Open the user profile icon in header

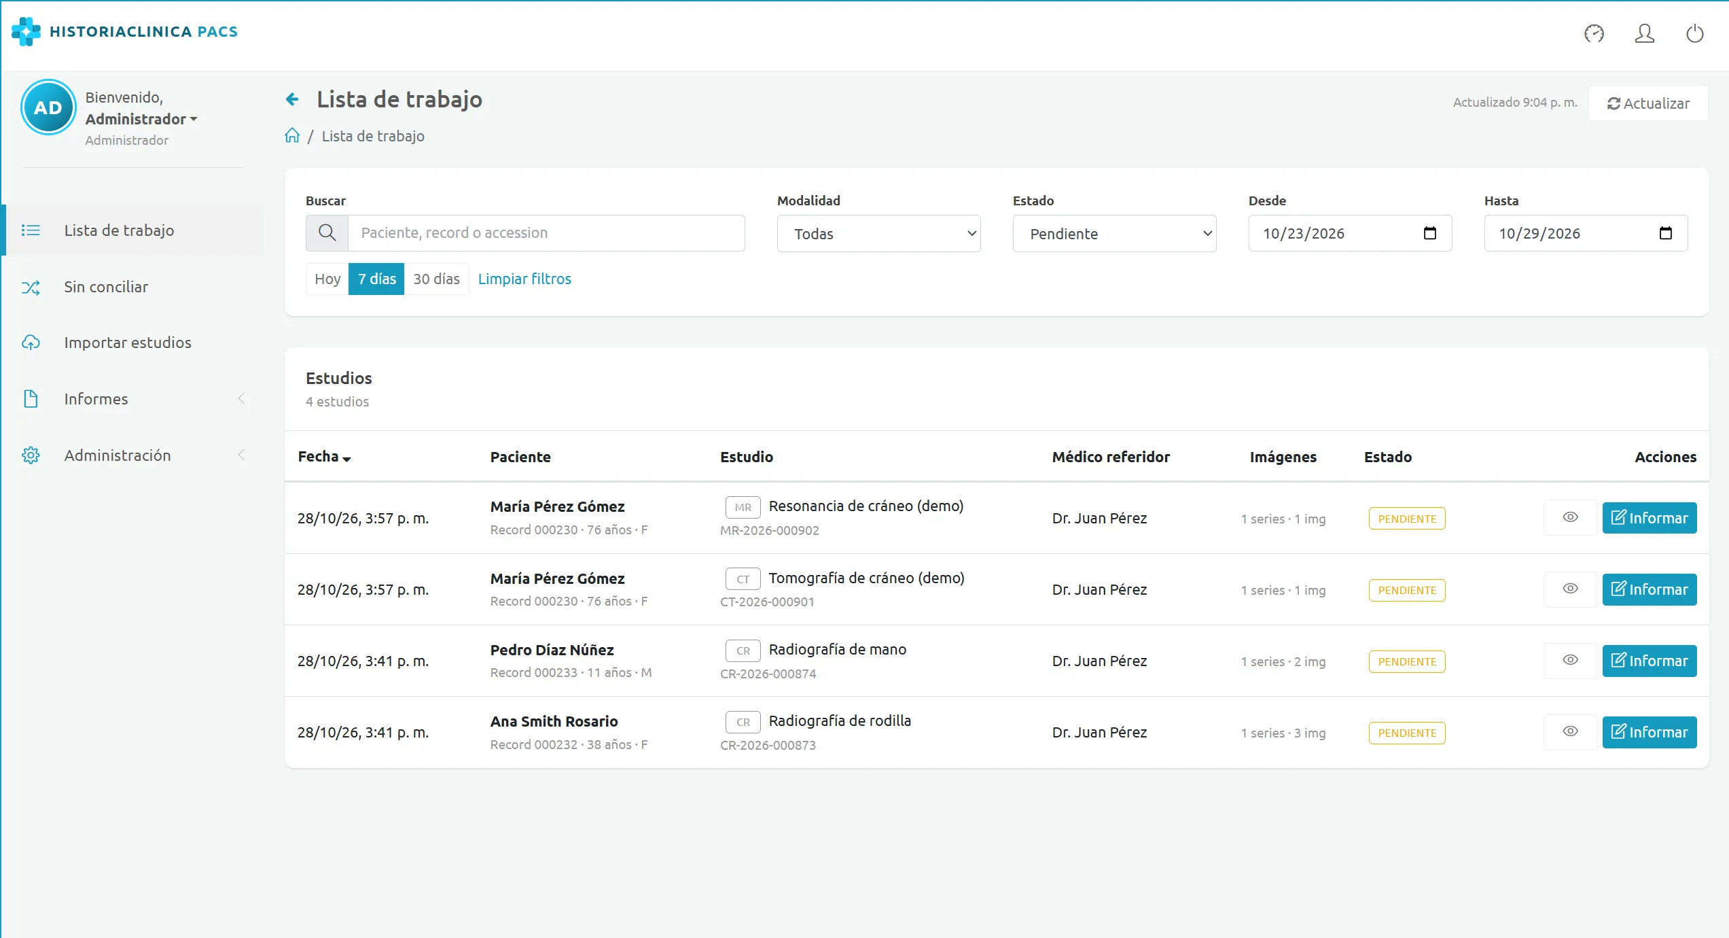point(1644,33)
